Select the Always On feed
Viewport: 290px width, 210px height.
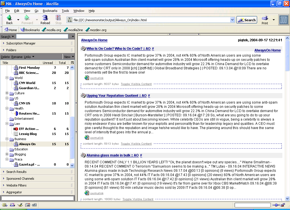click(35, 144)
